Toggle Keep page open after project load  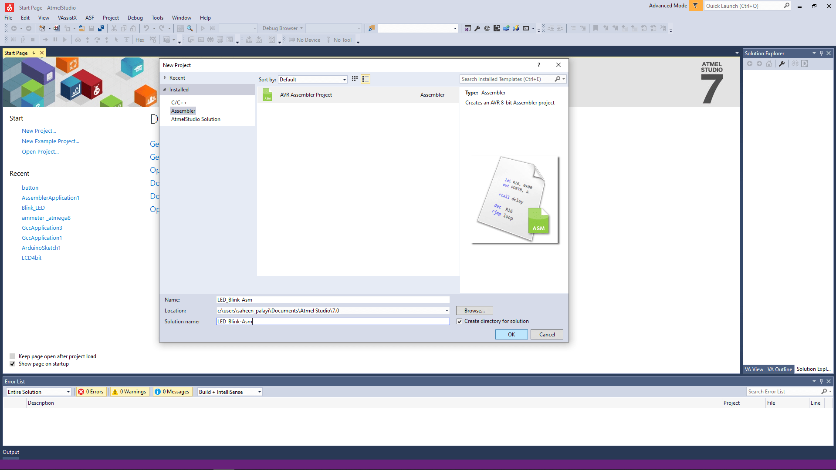(13, 356)
